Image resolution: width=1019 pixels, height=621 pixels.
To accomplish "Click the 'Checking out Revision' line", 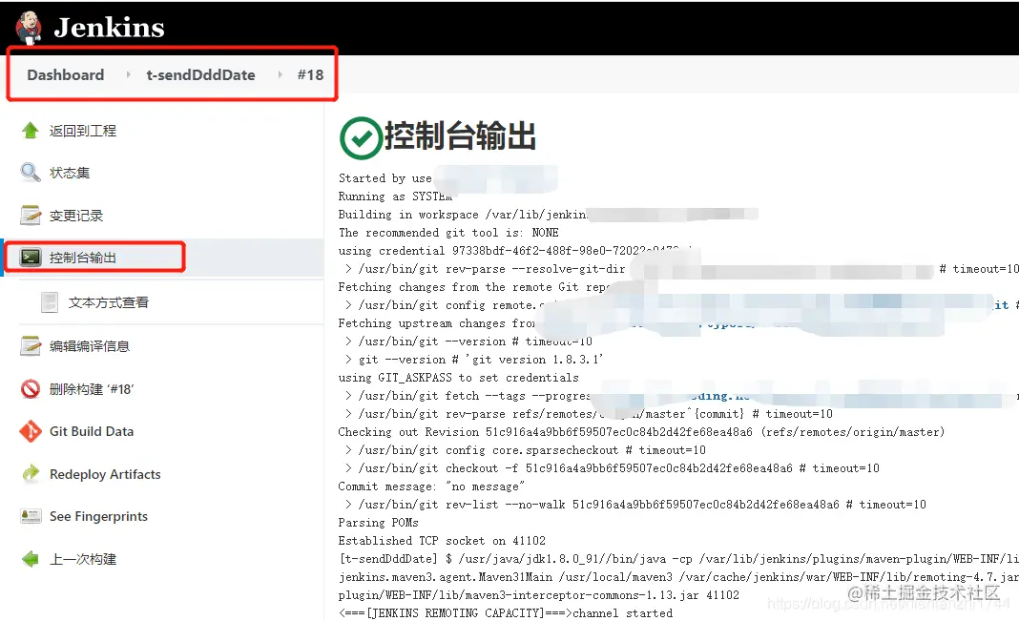I will (641, 432).
